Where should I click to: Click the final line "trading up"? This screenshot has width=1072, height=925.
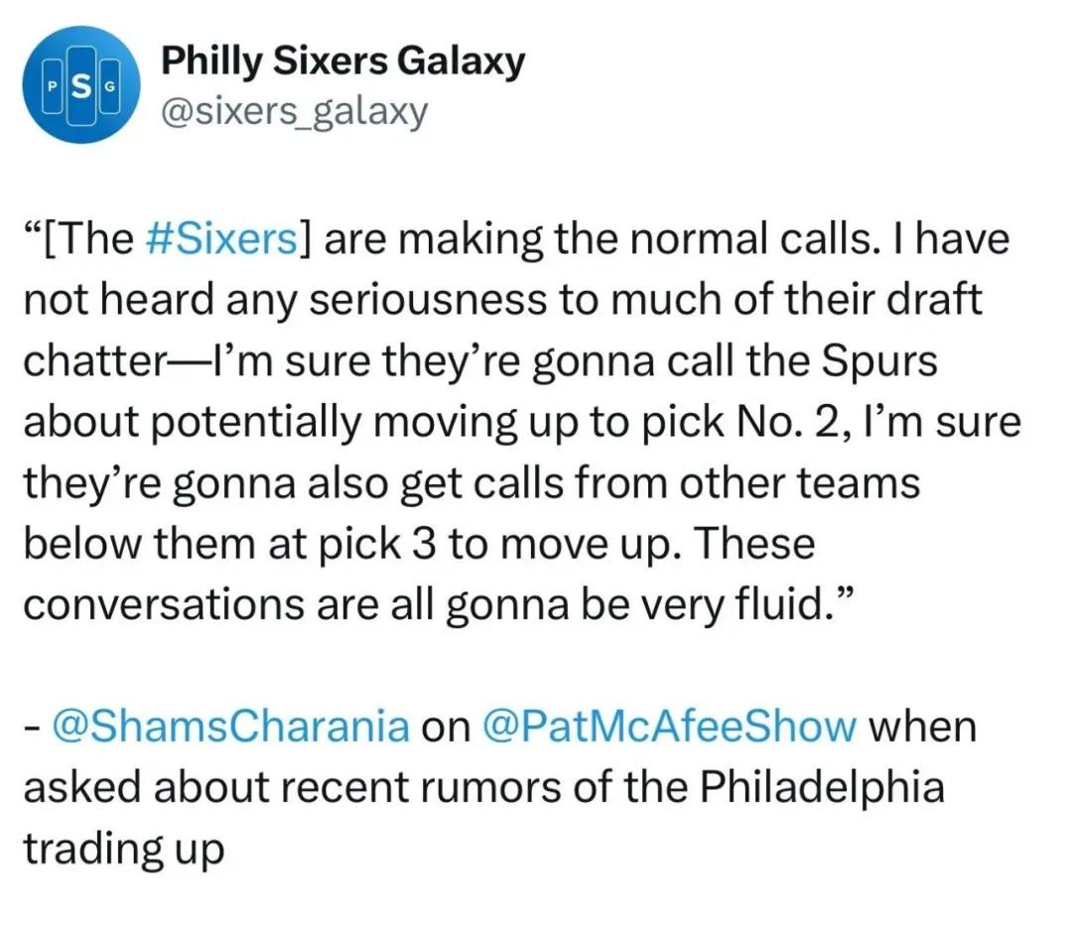(x=124, y=850)
